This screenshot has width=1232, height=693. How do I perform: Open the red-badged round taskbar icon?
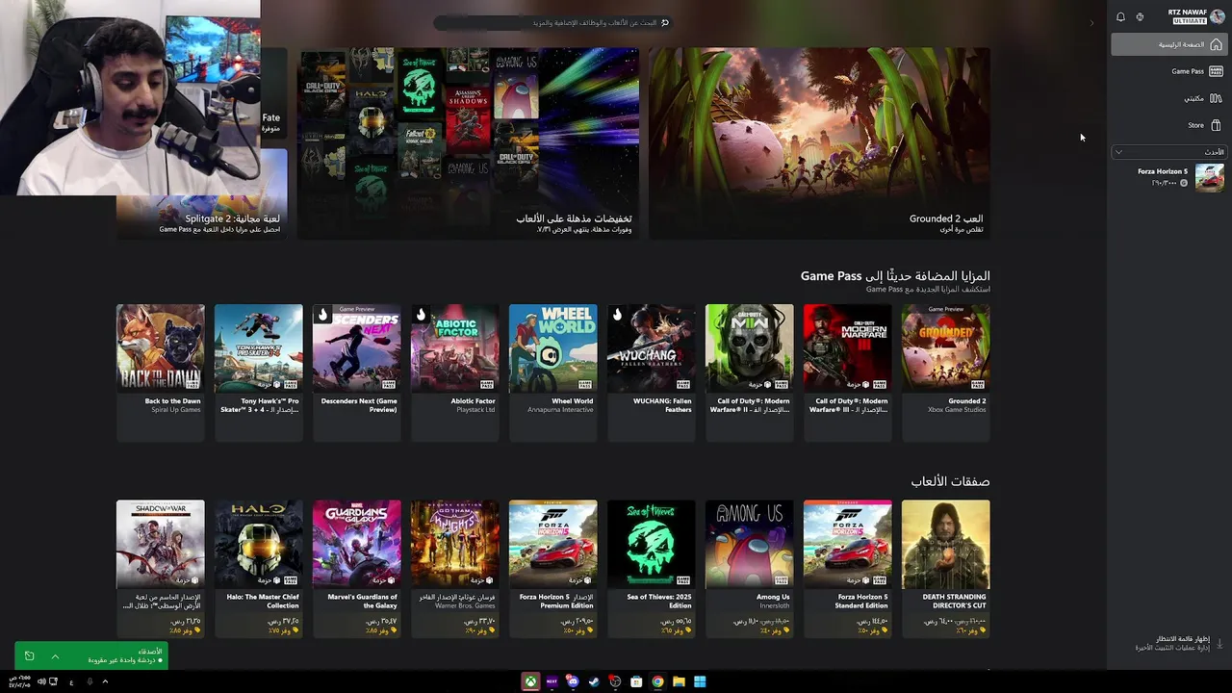(x=615, y=681)
